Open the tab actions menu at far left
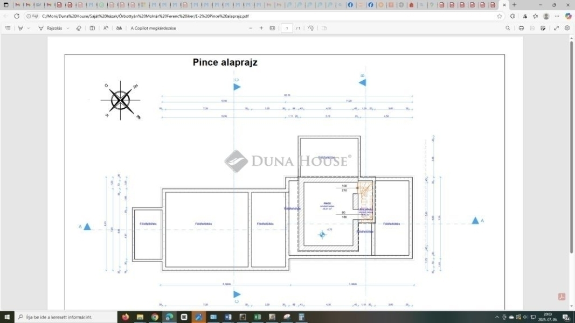 [6, 5]
